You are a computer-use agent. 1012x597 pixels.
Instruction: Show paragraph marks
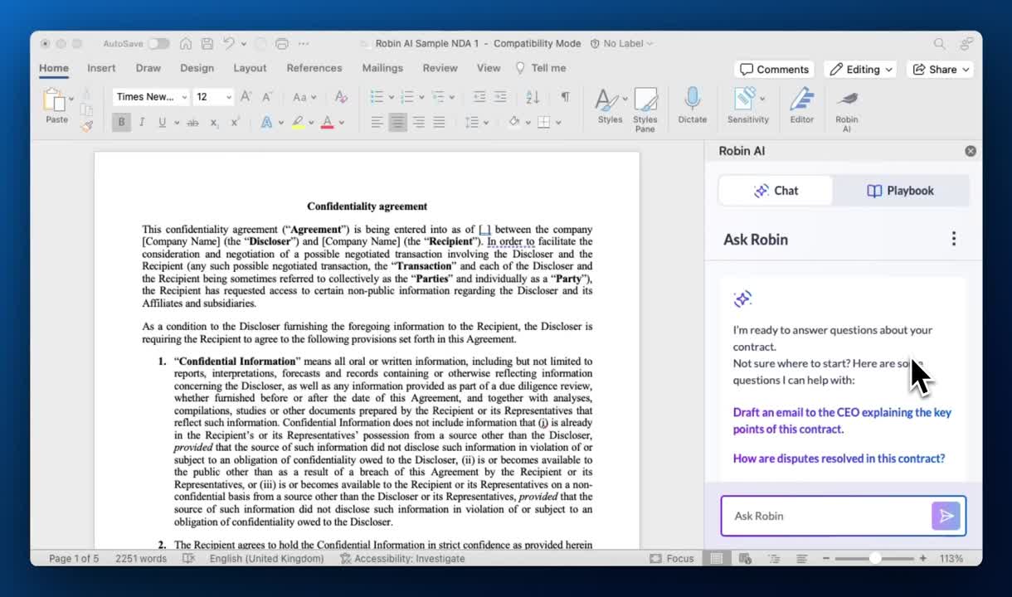565,97
